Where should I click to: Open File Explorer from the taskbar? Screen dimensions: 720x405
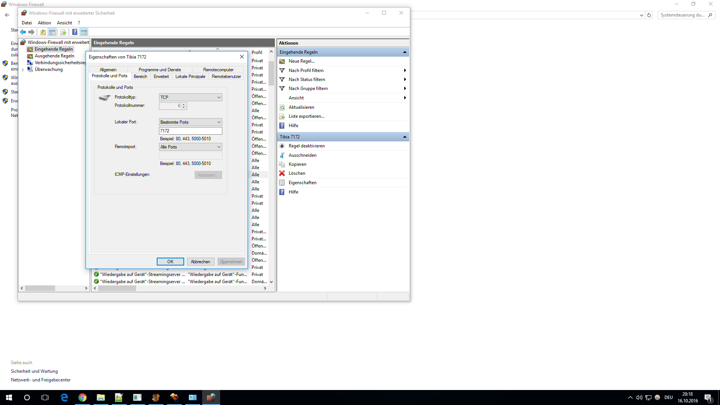[100, 397]
